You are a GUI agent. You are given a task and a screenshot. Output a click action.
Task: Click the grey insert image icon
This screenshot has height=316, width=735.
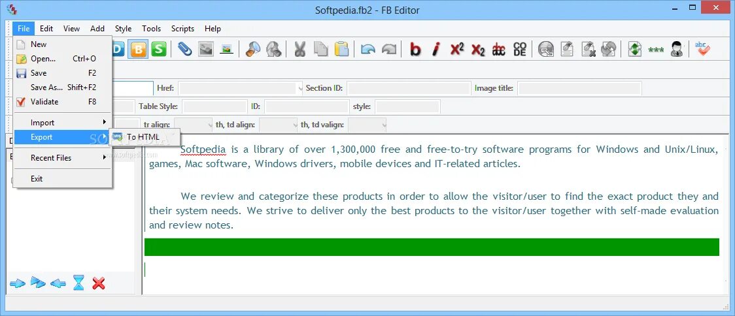point(206,49)
